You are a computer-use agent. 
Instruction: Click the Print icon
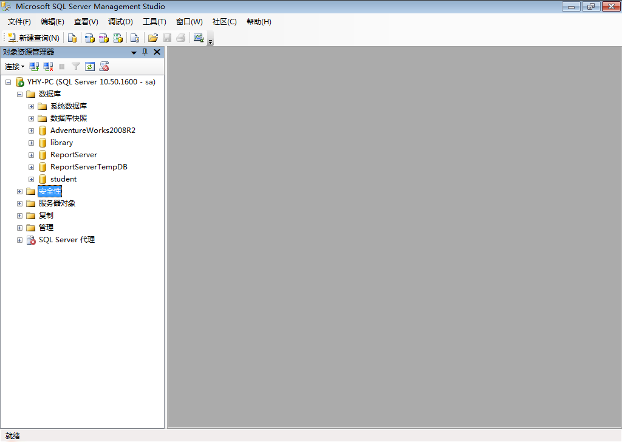[x=181, y=38]
